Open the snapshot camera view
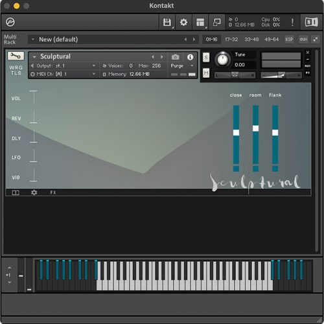The width and height of the screenshot is (324, 324). point(175,57)
